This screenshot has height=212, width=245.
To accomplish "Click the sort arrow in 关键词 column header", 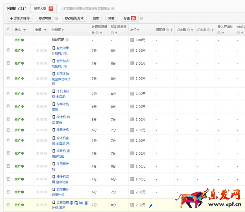I will [x=63, y=30].
